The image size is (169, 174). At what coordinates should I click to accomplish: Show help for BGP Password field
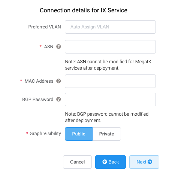58,100
